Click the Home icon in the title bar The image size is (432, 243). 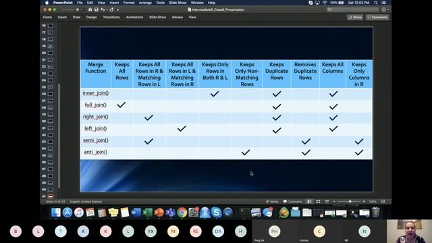(x=90, y=9)
